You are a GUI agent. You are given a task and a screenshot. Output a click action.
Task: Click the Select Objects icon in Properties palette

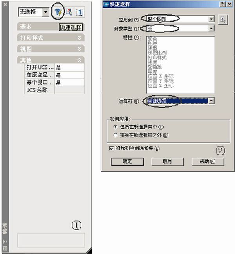pos(69,12)
